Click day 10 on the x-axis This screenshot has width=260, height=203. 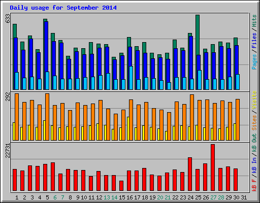[84, 197]
